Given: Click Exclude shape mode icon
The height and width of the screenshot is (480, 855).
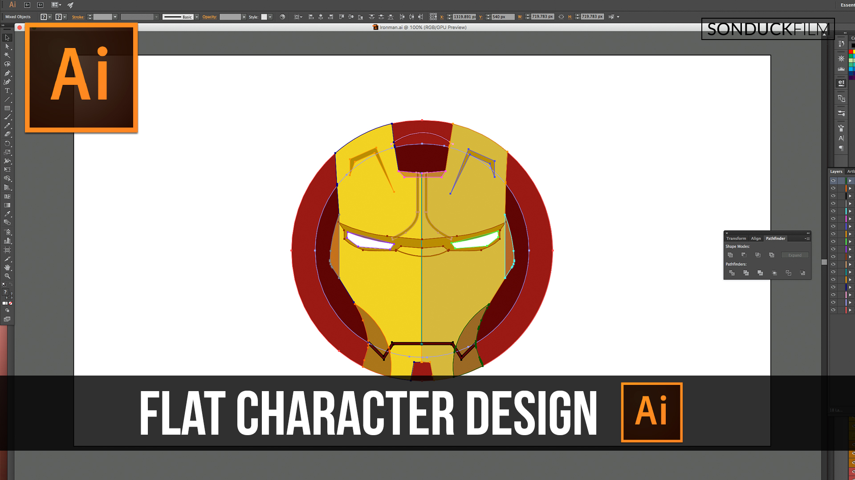Looking at the screenshot, I should point(772,255).
